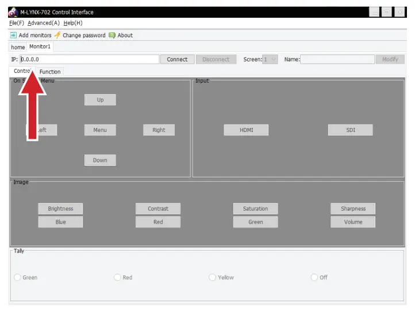This screenshot has width=415, height=311.
Task: Click the Sharpness button
Action: tap(353, 208)
